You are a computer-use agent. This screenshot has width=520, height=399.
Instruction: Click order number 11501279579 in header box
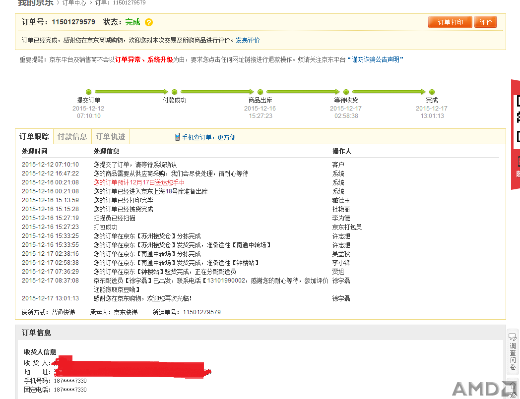click(x=73, y=22)
